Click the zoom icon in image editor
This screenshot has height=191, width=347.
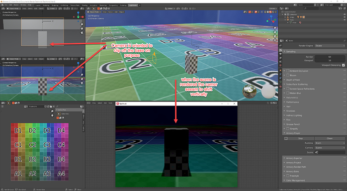(x=52, y=111)
